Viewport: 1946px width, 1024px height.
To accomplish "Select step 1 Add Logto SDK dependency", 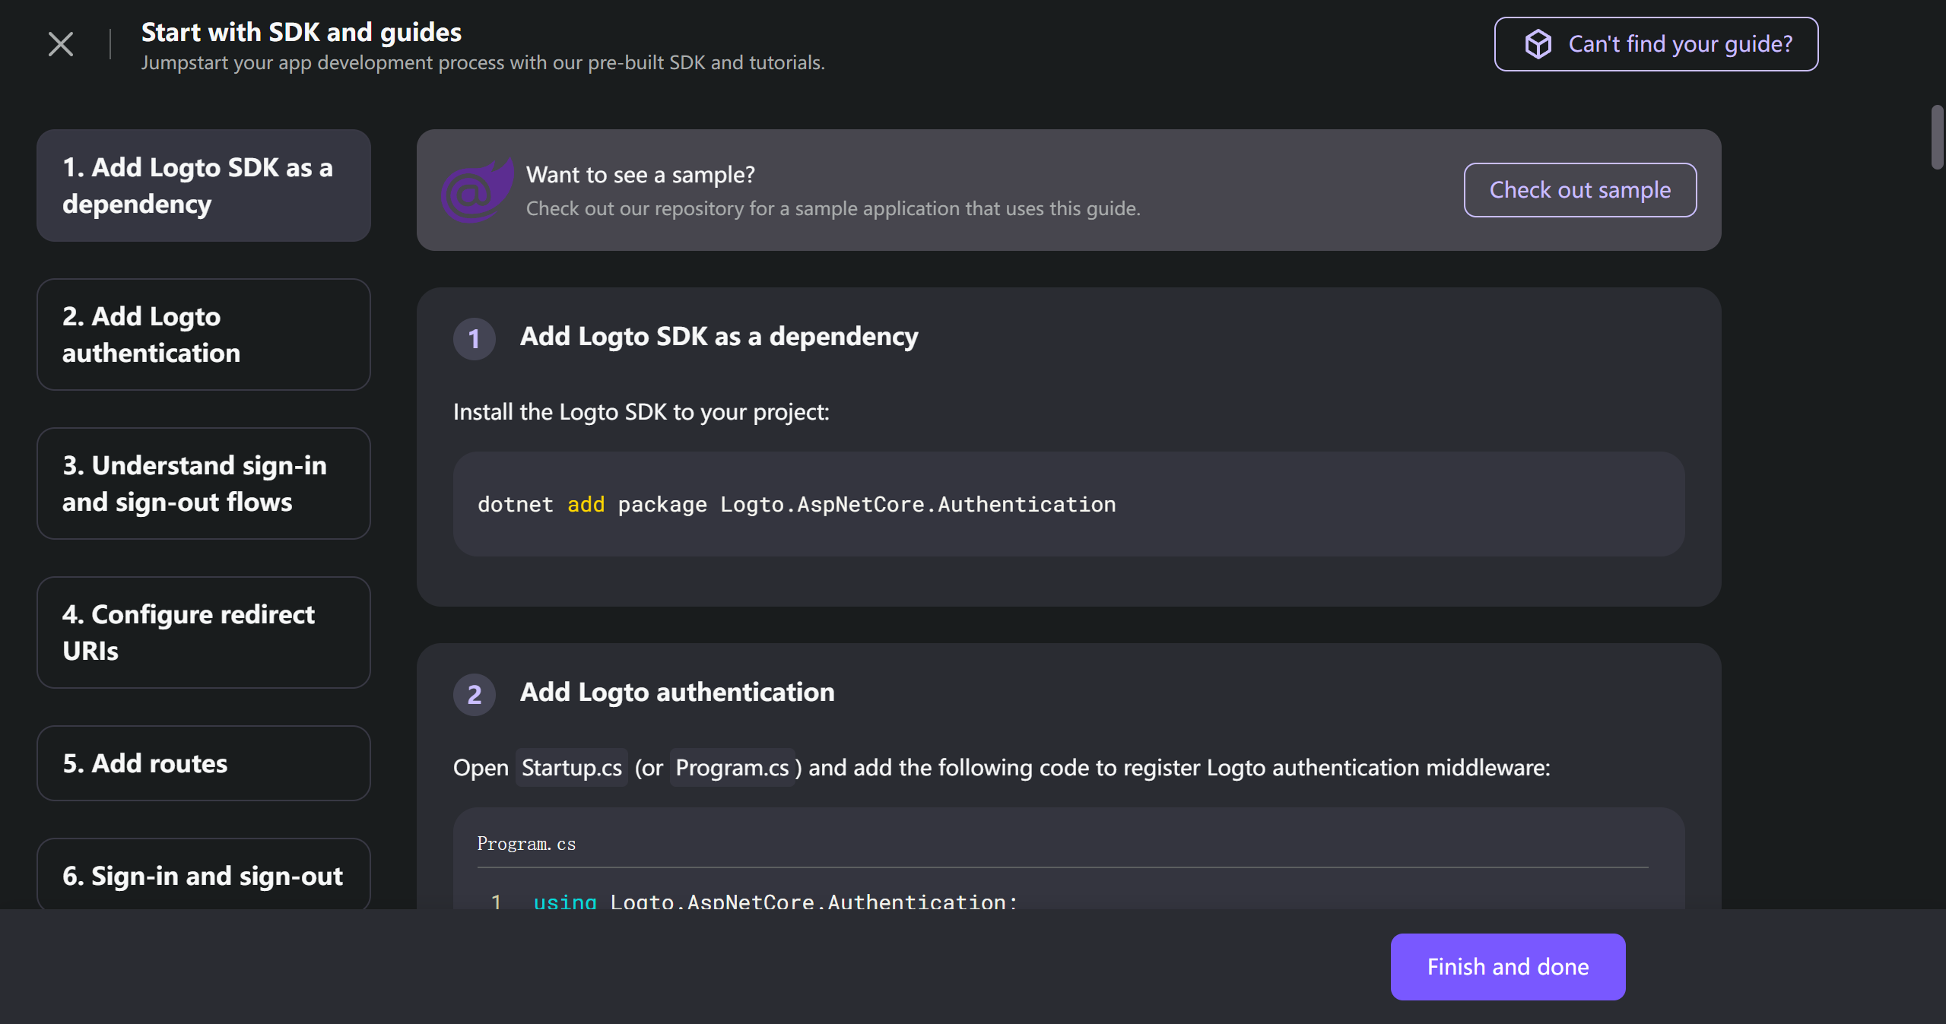I will click(203, 185).
